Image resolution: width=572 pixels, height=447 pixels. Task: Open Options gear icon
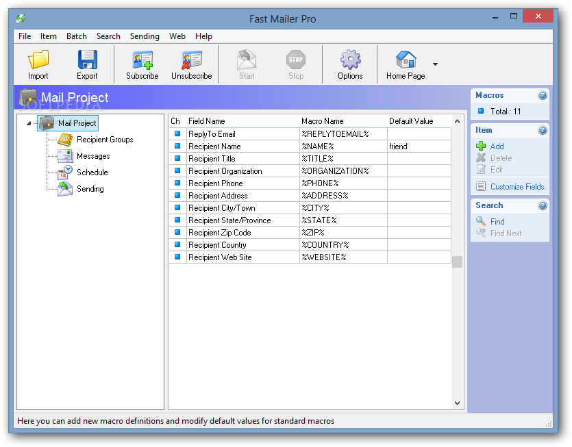point(350,60)
